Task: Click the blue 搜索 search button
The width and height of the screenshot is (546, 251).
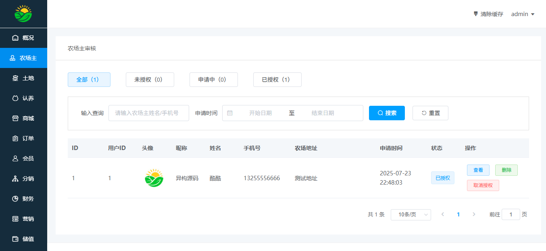Action: [387, 113]
